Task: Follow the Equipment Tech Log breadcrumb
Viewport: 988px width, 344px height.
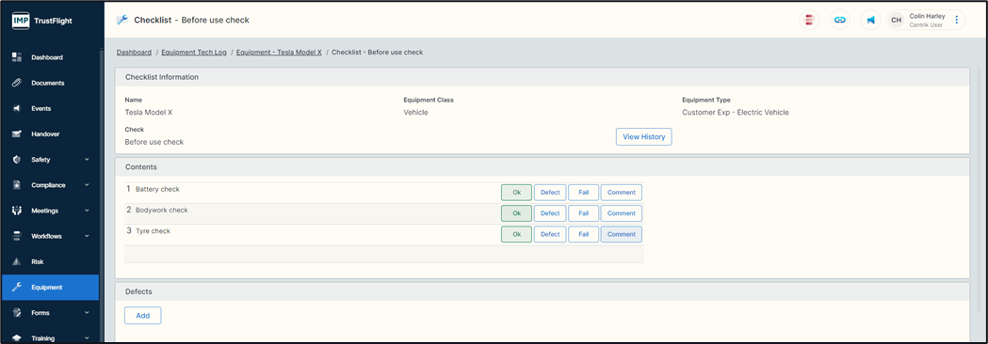Action: [193, 53]
